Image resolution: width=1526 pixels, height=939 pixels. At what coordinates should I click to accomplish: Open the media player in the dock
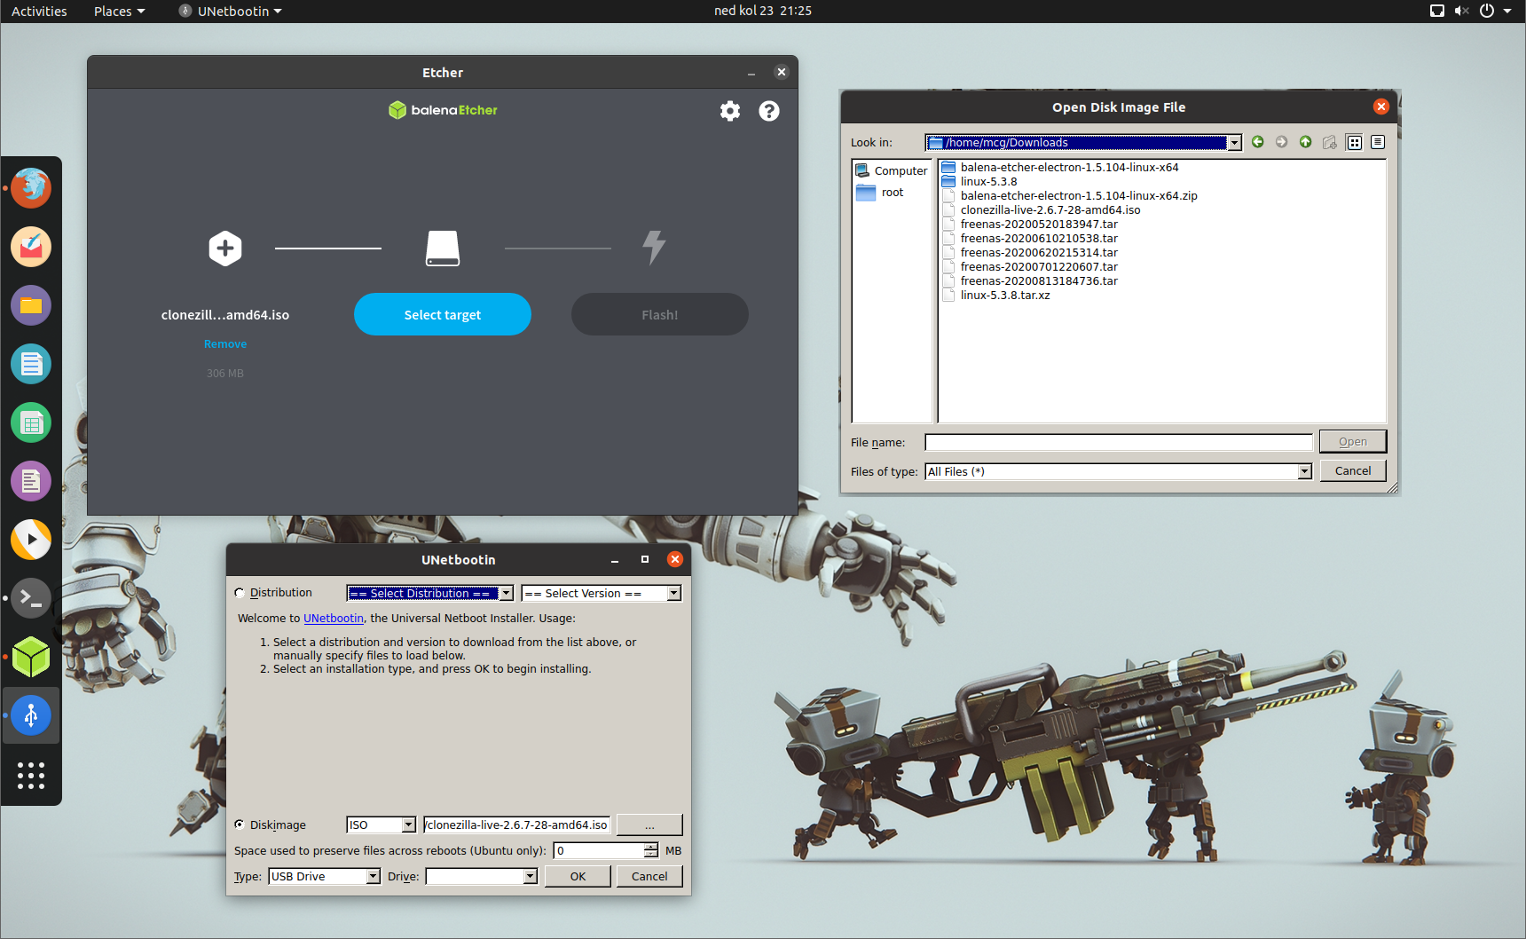[31, 540]
